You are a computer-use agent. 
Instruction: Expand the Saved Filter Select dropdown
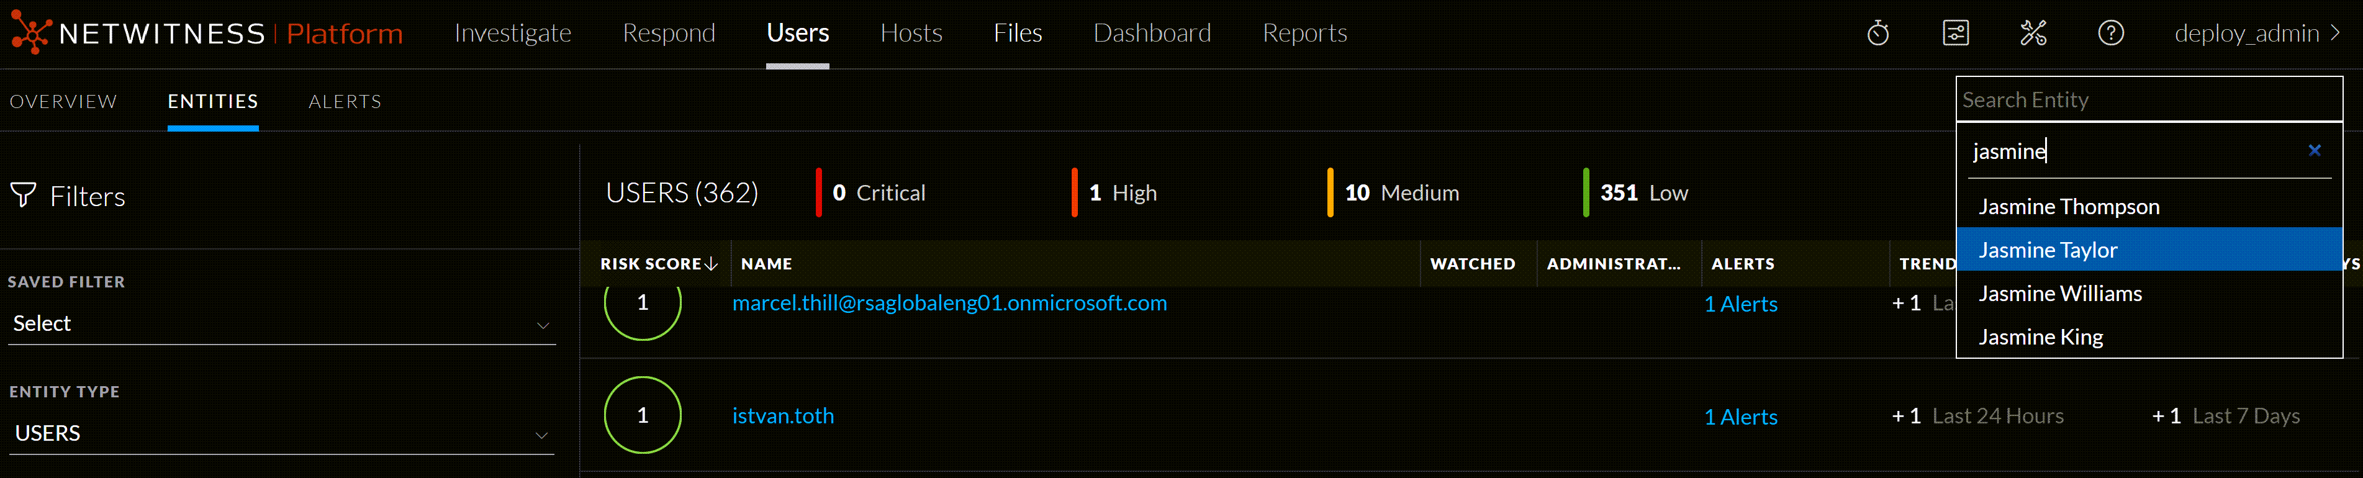[281, 324]
